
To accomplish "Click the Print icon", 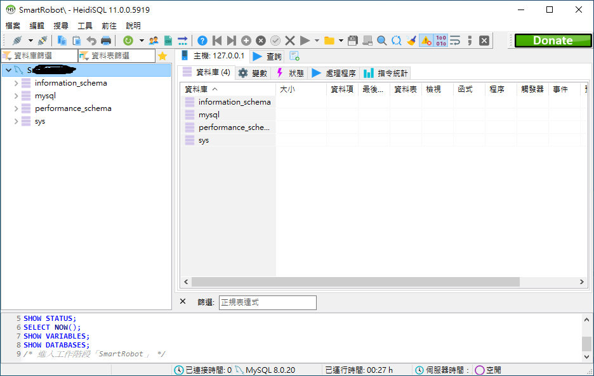I will (x=106, y=41).
